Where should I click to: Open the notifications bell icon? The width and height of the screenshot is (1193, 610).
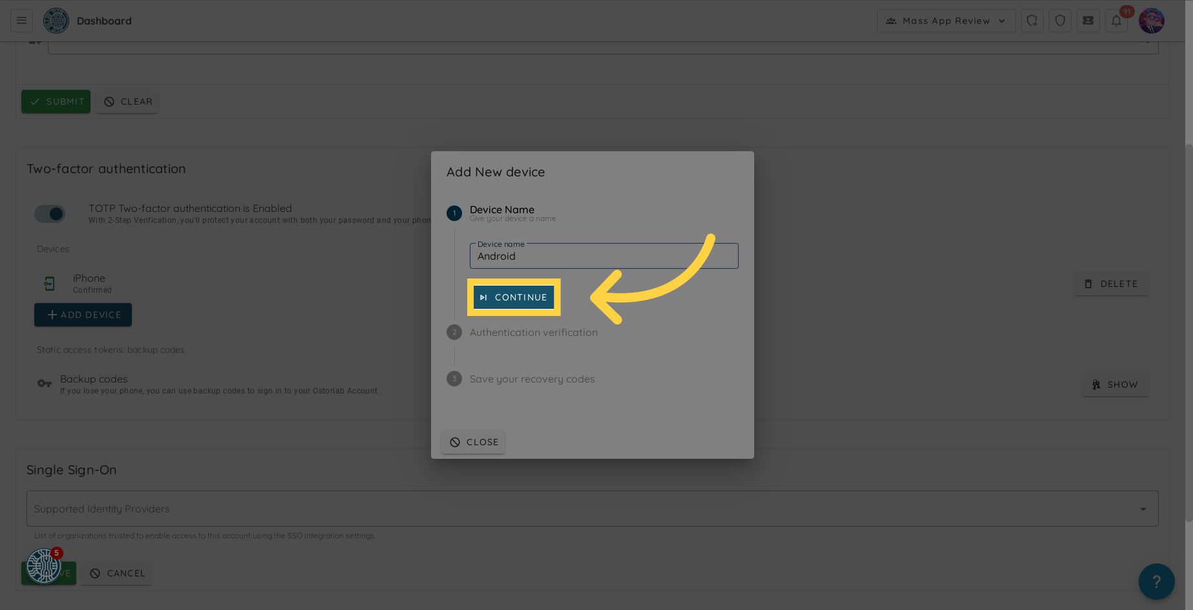[1116, 21]
